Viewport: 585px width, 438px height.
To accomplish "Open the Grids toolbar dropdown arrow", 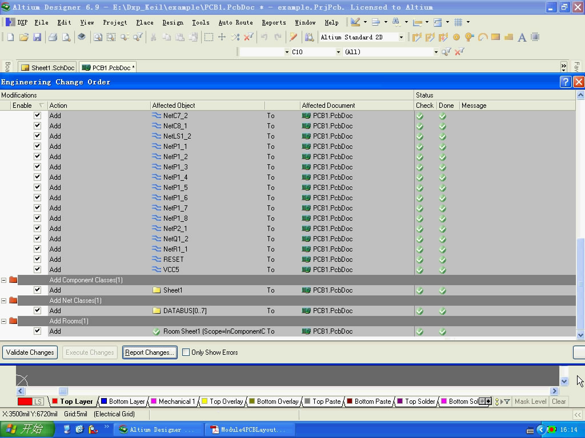I will click(x=468, y=22).
